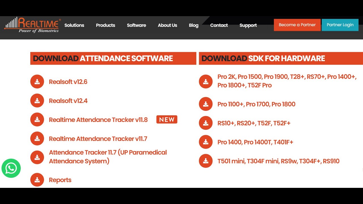Click Download Attendance Software heading
The width and height of the screenshot is (363, 204).
pos(113,58)
